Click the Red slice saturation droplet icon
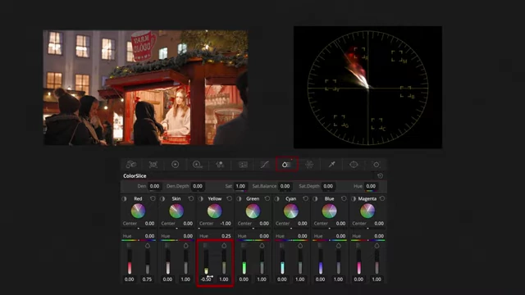The image size is (525, 295). (x=148, y=246)
